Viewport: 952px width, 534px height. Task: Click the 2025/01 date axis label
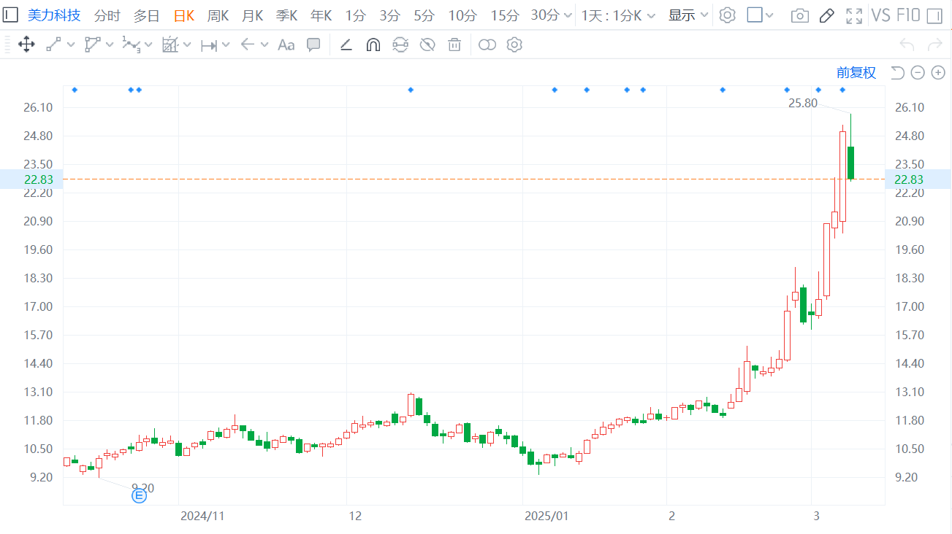(547, 516)
